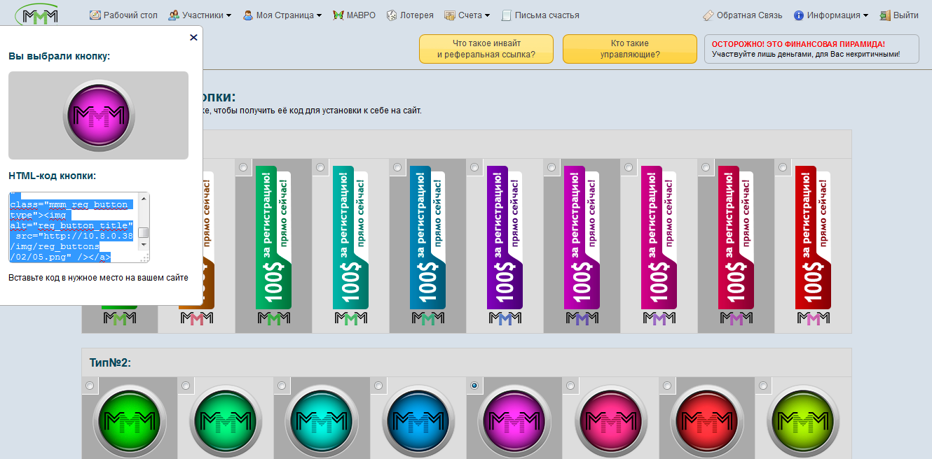Open the МАВРО butterfly link
Image resolution: width=932 pixels, height=459 pixels.
pyautogui.click(x=355, y=15)
